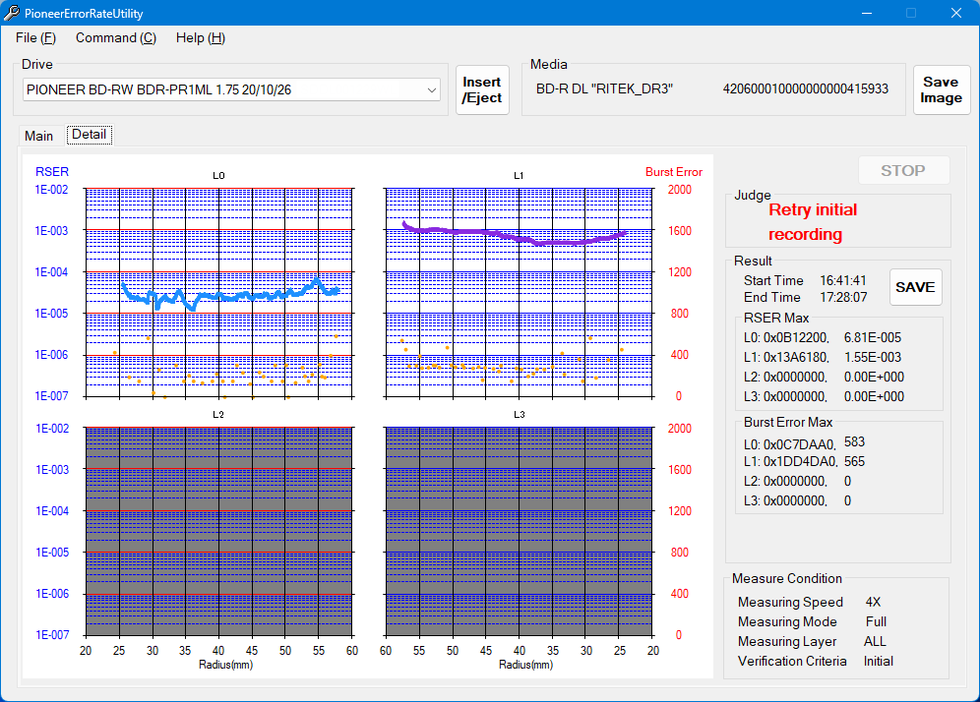Open the File (F) menu

pos(35,38)
